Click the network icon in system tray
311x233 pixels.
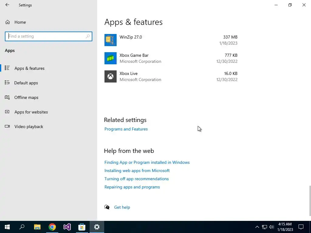coord(265,227)
